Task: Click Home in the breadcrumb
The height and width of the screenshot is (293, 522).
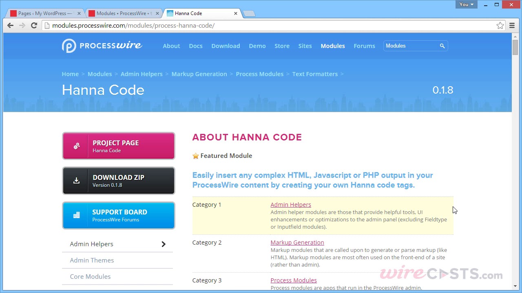Action: coord(70,74)
